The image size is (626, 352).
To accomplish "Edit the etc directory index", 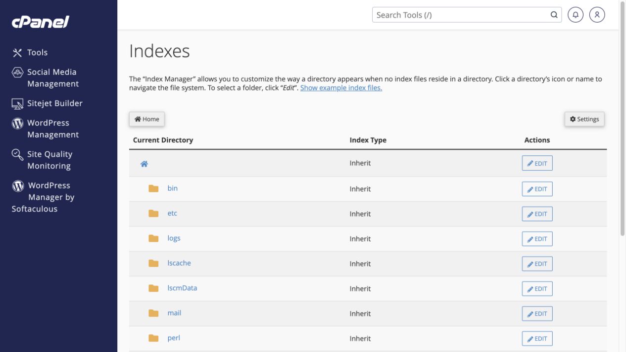I will coord(537,214).
